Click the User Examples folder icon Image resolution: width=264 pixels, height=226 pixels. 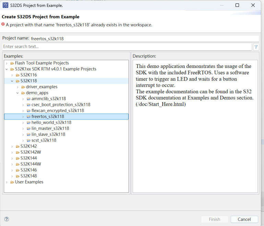tap(12, 182)
